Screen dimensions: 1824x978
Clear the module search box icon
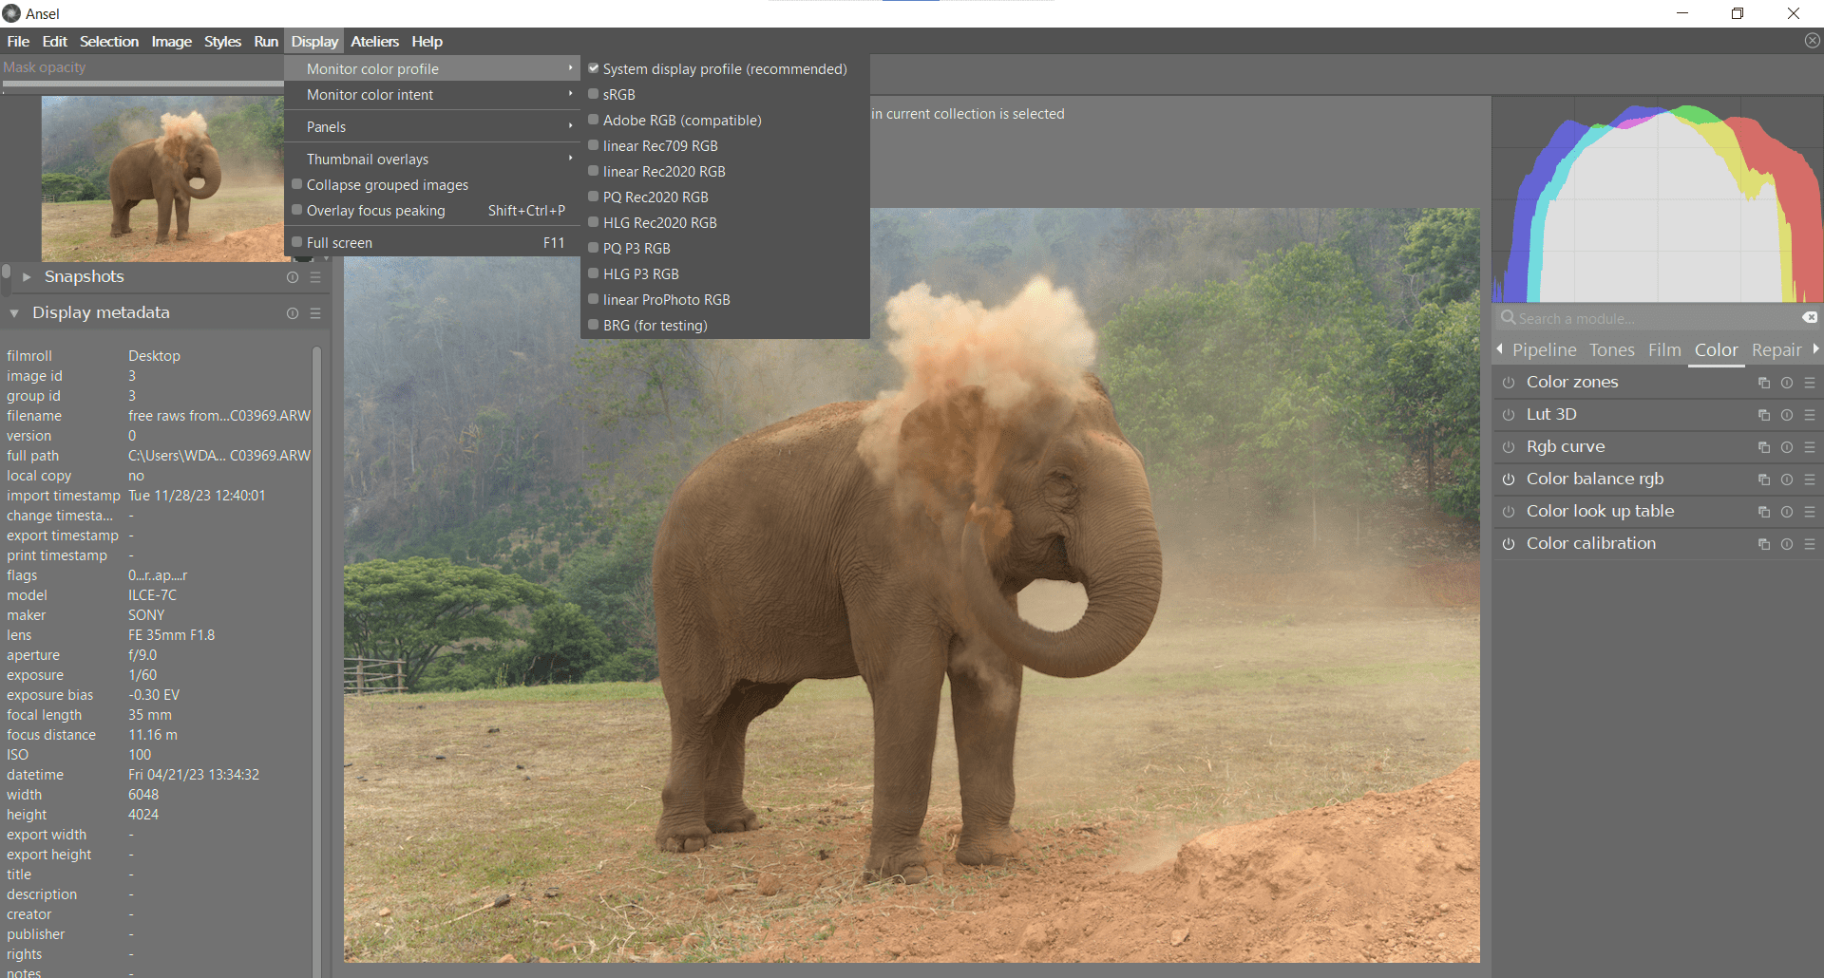pos(1810,318)
